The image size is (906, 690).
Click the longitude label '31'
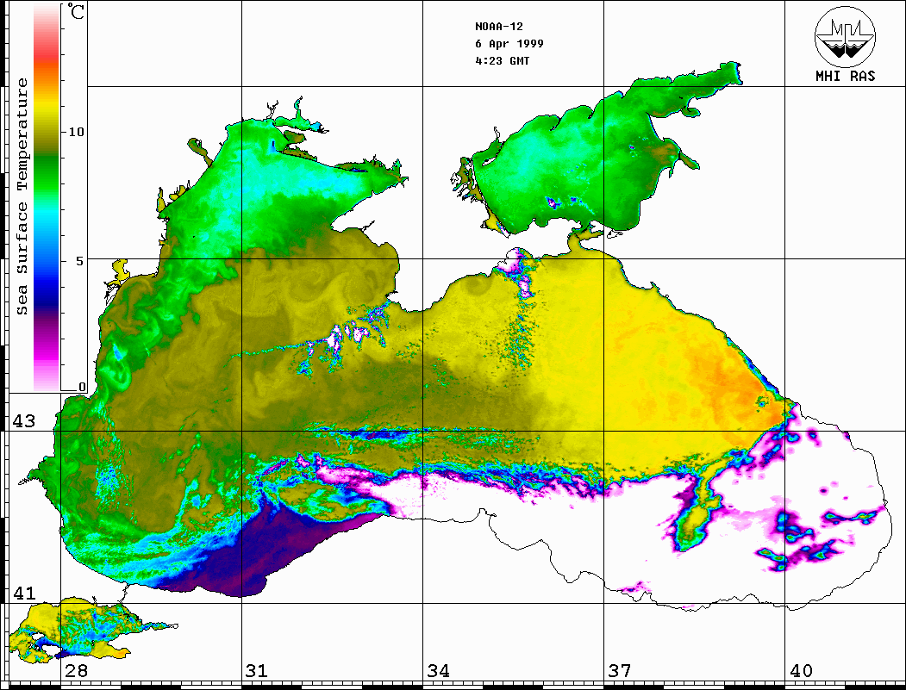[x=257, y=670]
